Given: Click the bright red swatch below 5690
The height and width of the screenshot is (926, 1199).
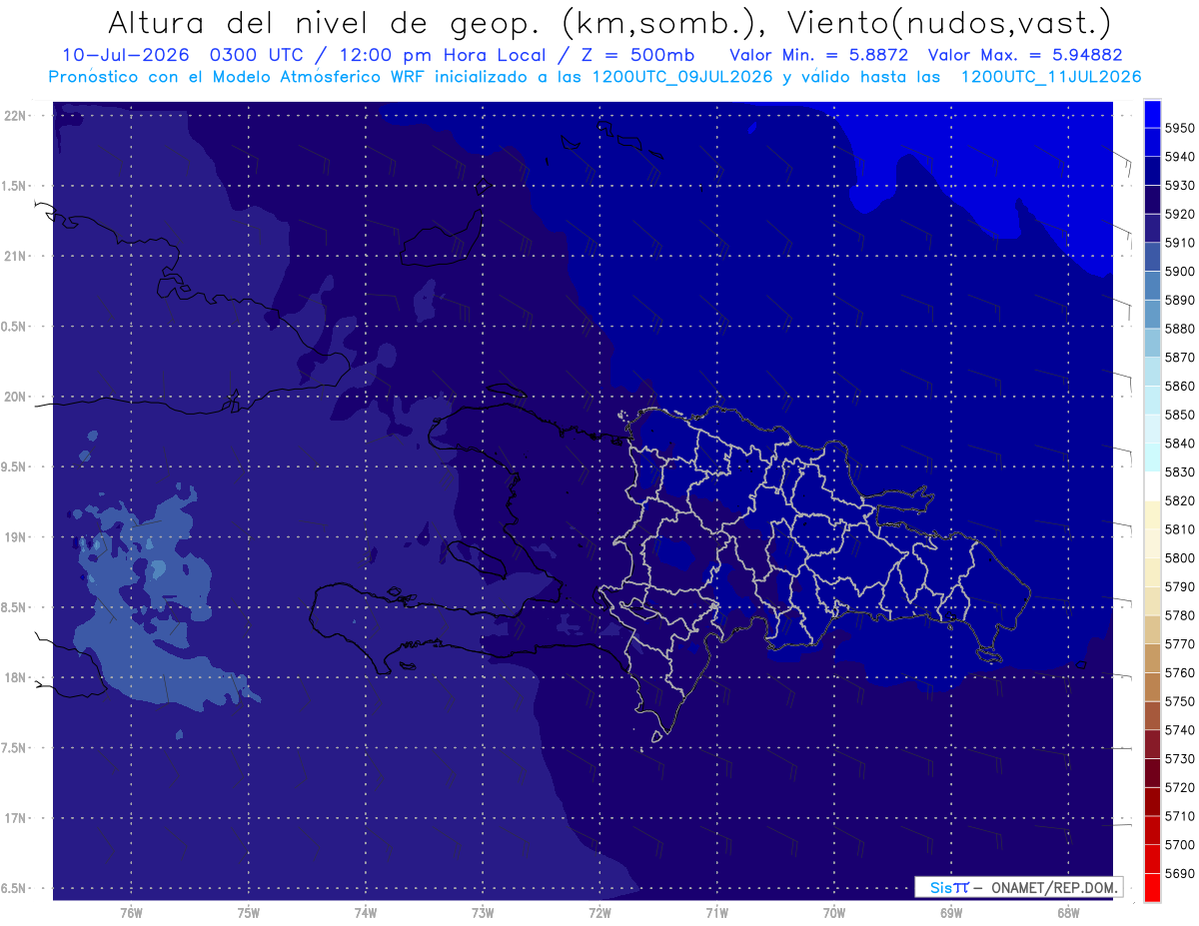Looking at the screenshot, I should click(x=1152, y=887).
